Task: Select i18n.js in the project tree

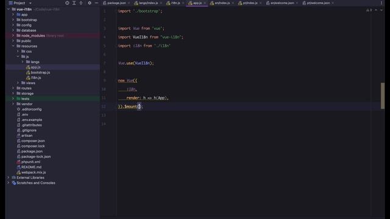Action: (36, 78)
